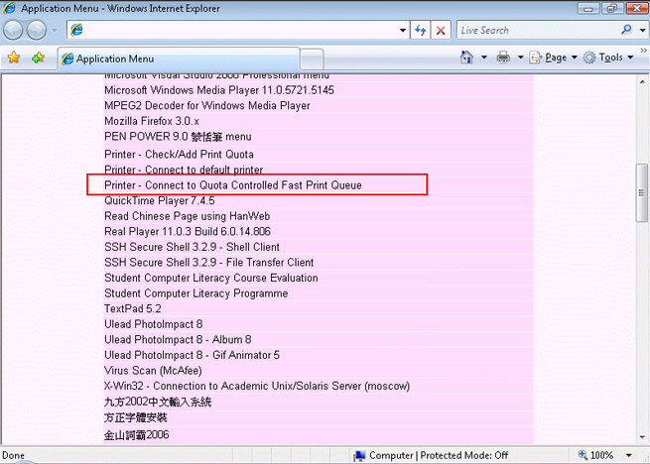
Task: Open Printer - Check/Add Print Quota
Action: [179, 155]
